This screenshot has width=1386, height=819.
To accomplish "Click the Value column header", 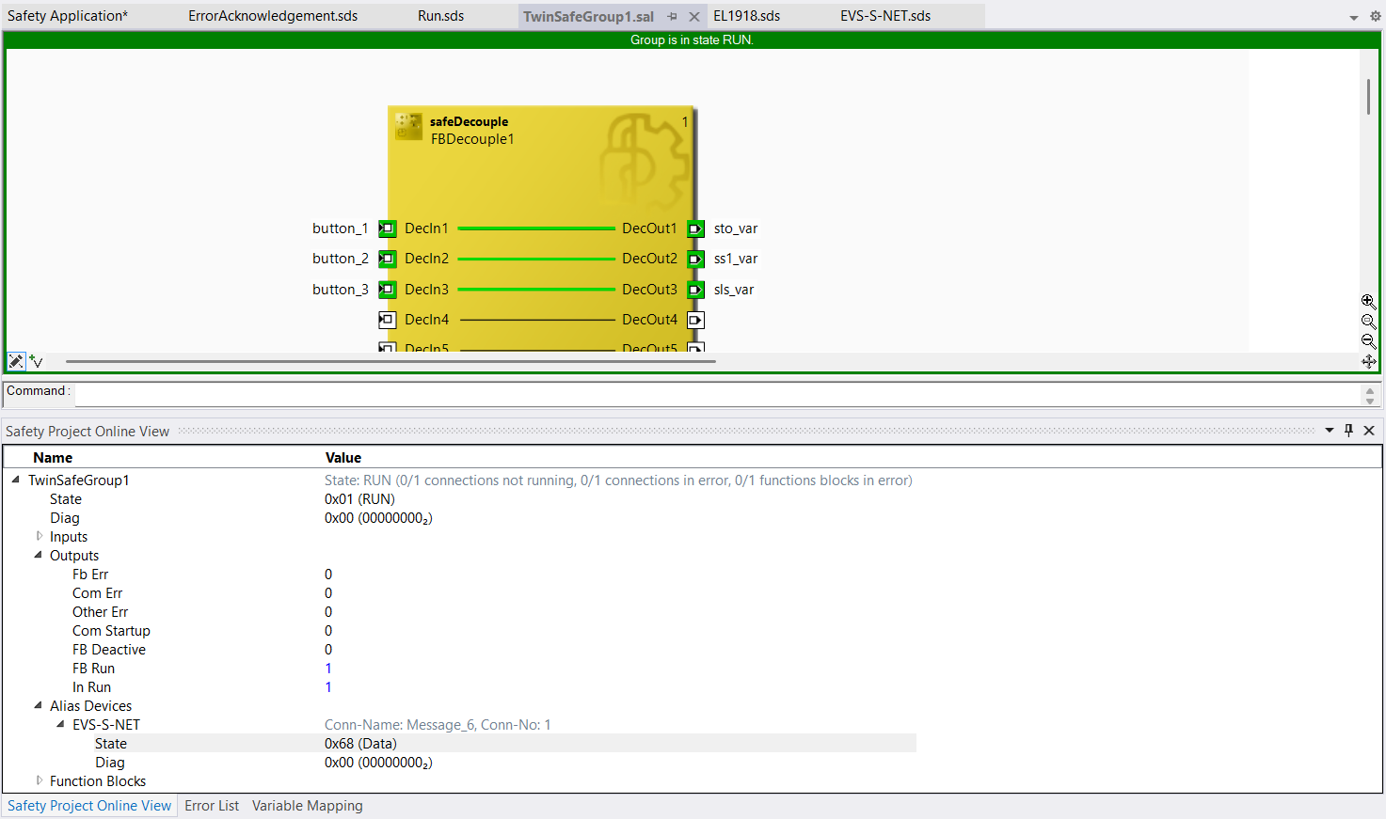I will 343,458.
